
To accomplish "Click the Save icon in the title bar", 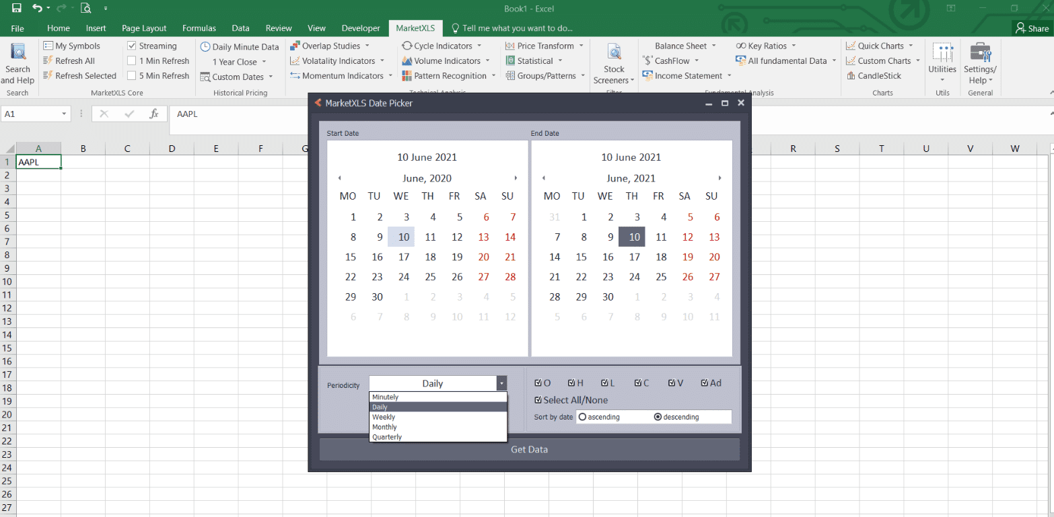I will [x=16, y=8].
